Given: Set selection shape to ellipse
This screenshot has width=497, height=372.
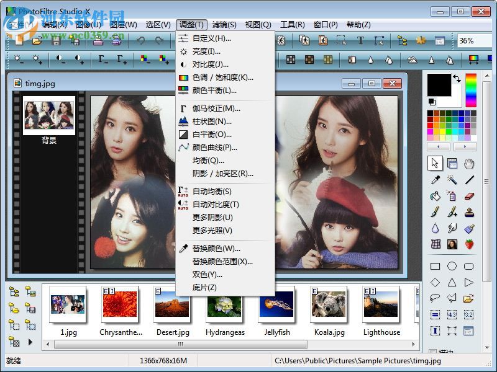Looking at the screenshot, I should pyautogui.click(x=452, y=267).
